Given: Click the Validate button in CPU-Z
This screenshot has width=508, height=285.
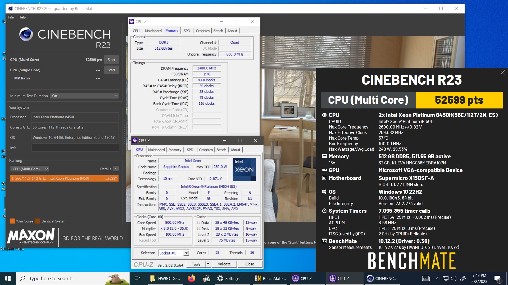Looking at the screenshot, I should [224, 264].
